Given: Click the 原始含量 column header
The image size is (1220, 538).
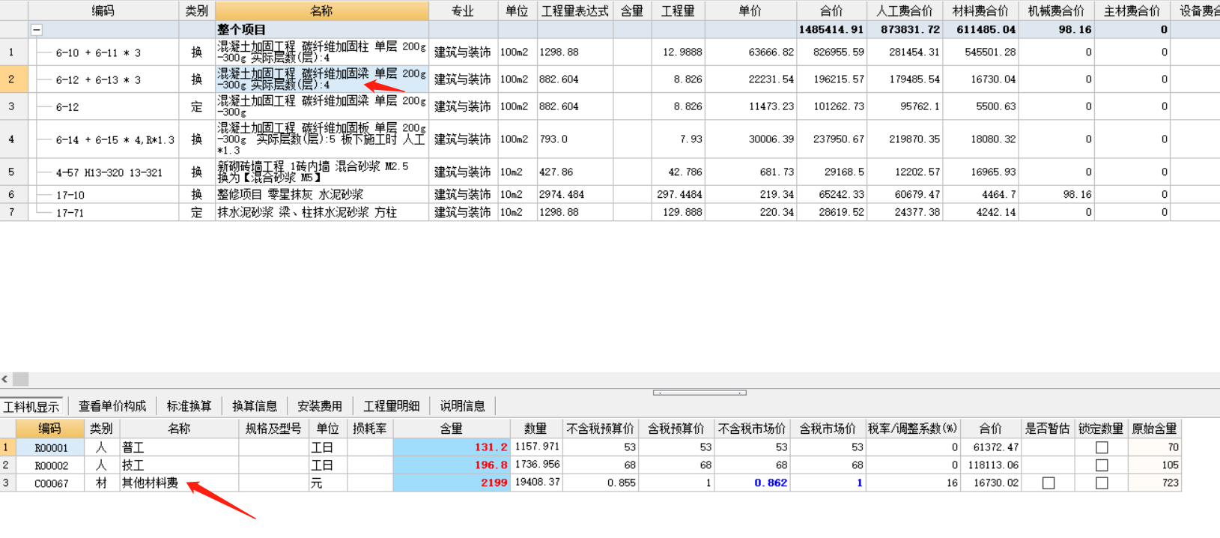Looking at the screenshot, I should (x=1154, y=429).
